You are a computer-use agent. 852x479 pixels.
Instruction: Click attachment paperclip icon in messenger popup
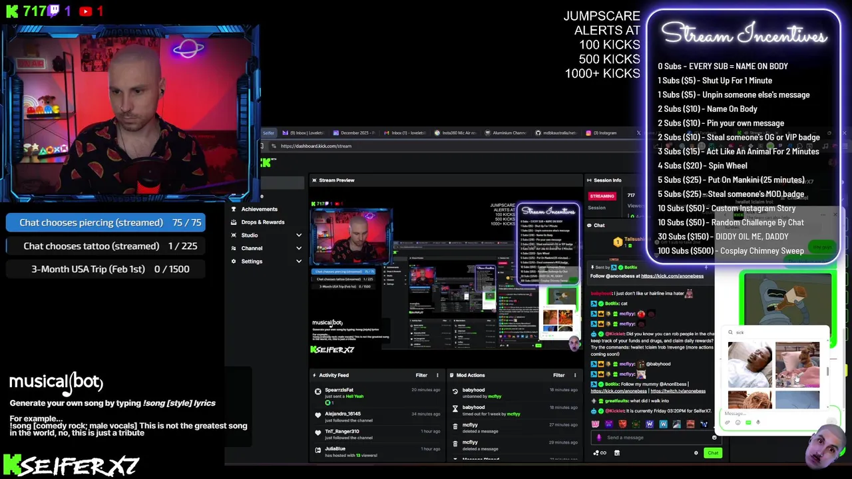pyautogui.click(x=728, y=422)
